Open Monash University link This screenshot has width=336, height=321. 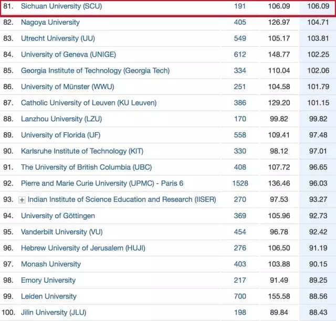coord(51,264)
